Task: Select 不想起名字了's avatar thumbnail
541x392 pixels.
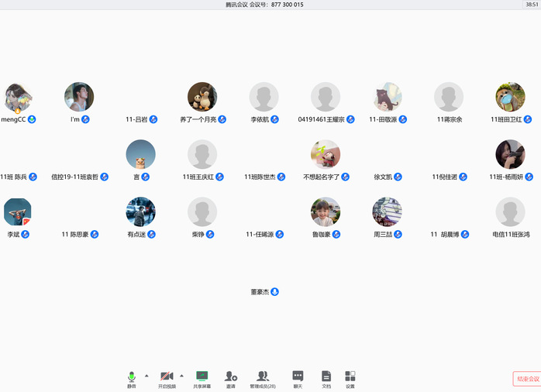Action: point(326,154)
